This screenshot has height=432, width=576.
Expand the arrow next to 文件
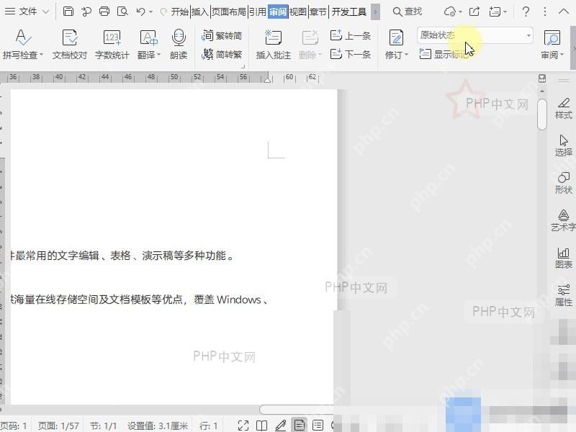click(45, 12)
